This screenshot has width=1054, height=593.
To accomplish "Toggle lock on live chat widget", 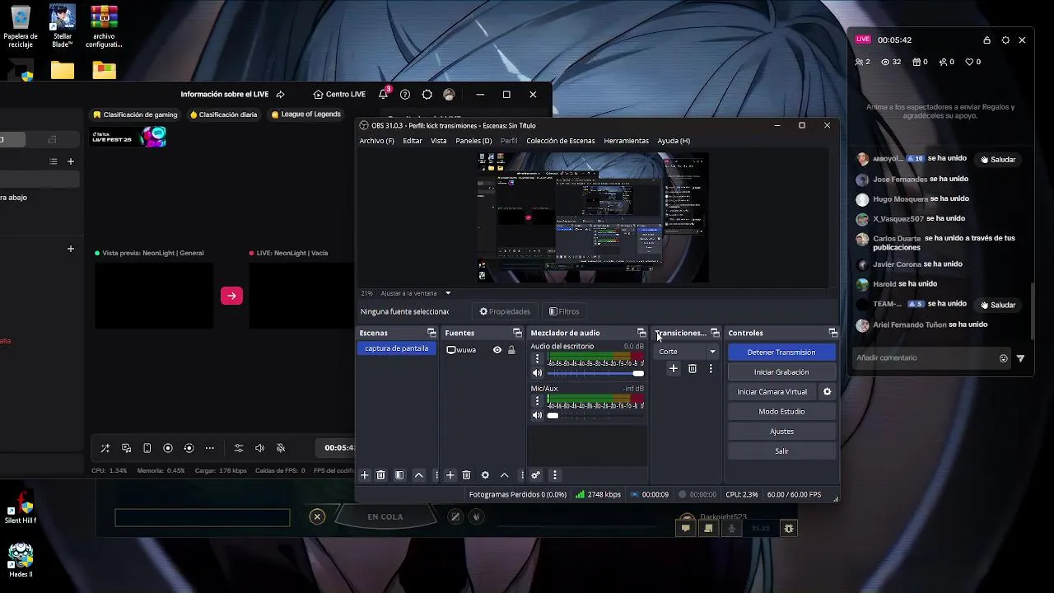I will (x=986, y=40).
